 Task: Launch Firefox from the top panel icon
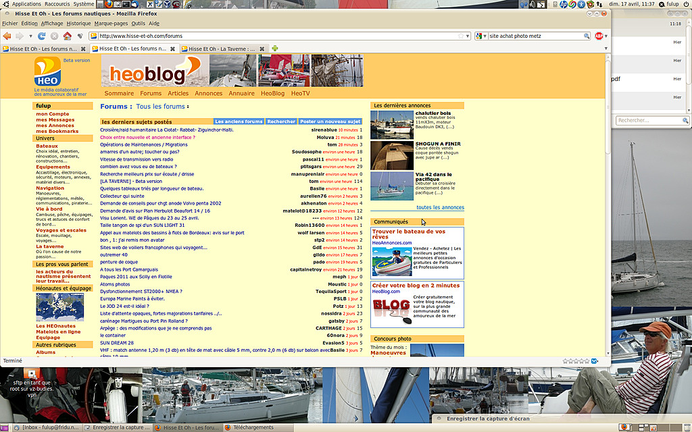[109, 4]
